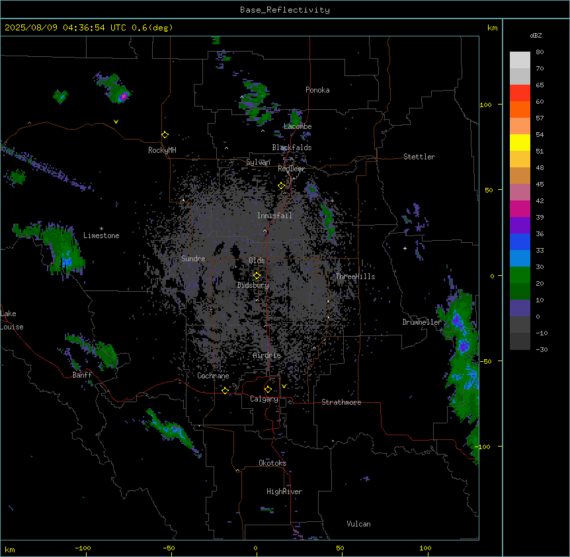This screenshot has width=570, height=557.
Task: Click the Olds town label
Action: (257, 261)
